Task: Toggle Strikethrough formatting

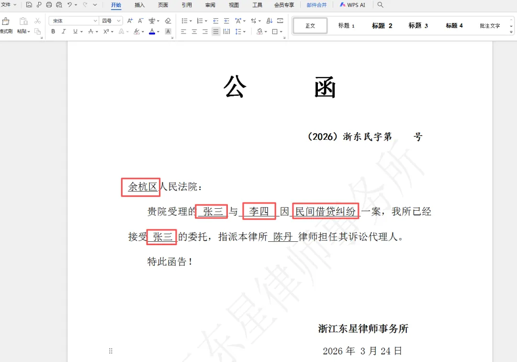Action: click(90, 31)
